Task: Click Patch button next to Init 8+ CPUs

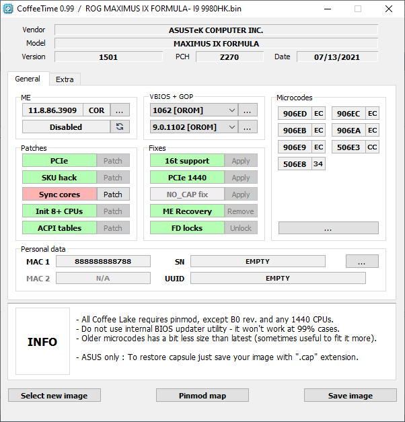Action: (113, 211)
